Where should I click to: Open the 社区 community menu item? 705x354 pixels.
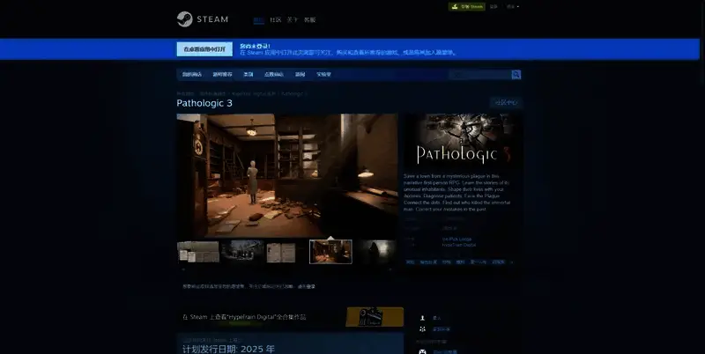(275, 19)
